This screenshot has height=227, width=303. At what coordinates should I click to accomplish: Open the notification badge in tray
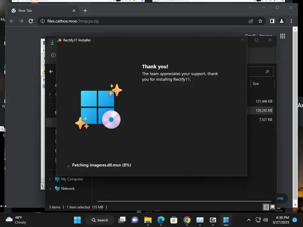coord(294,220)
